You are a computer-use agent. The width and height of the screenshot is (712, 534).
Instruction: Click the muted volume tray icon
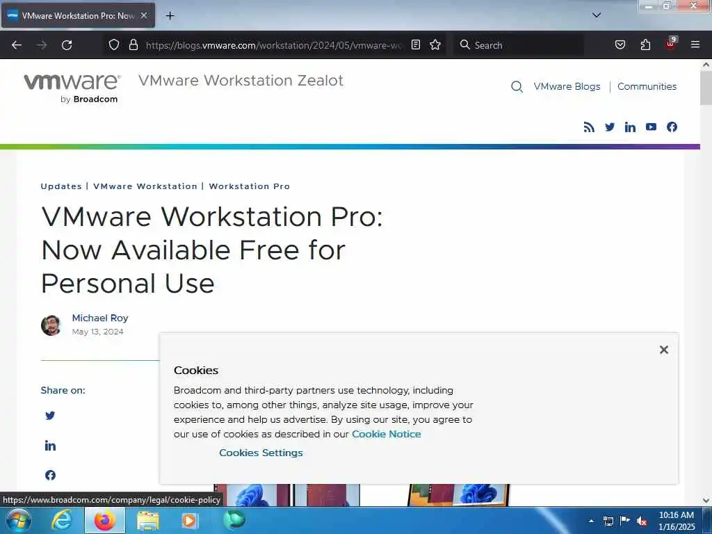click(x=642, y=521)
